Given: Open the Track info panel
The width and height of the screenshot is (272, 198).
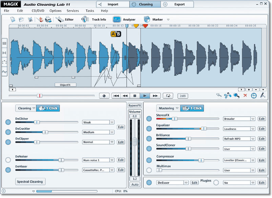Looking at the screenshot, I should (x=94, y=19).
